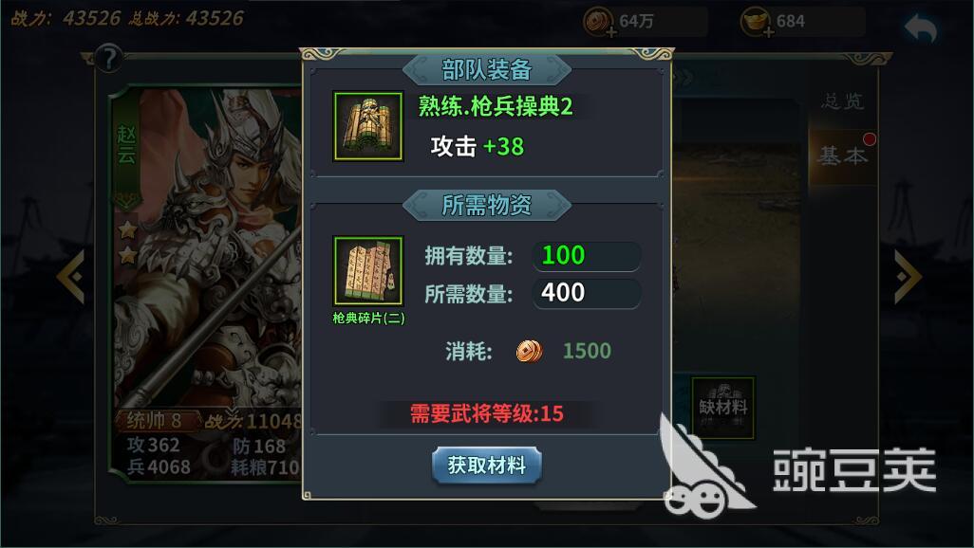This screenshot has width=974, height=548.
Task: Switch to the 总览 tab
Action: click(x=842, y=101)
